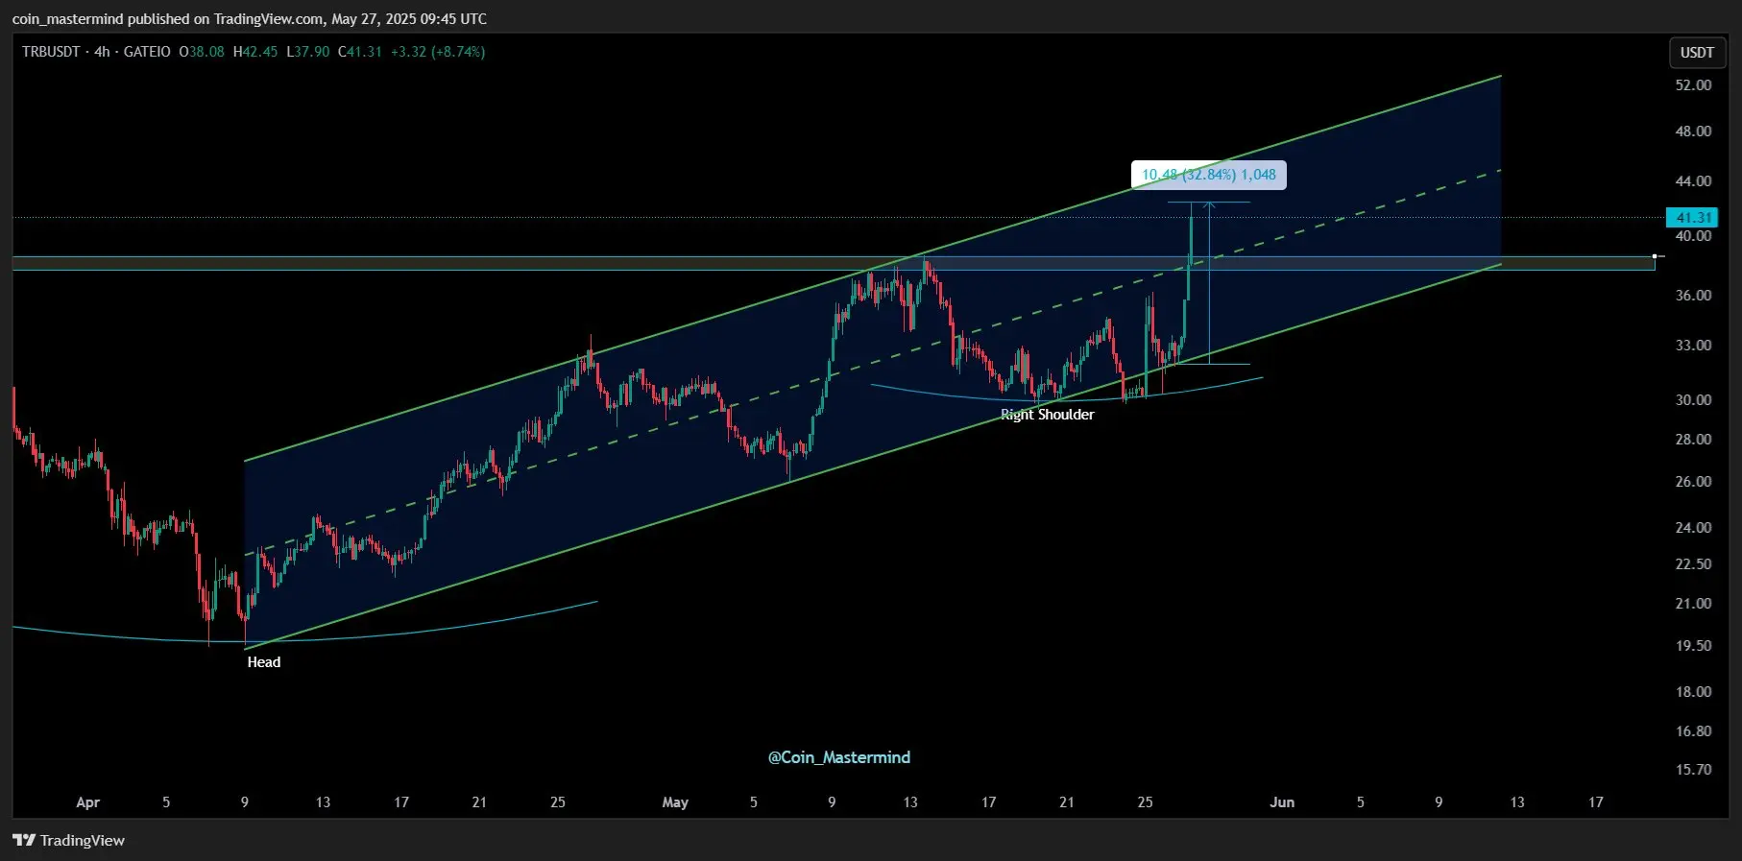Screen dimensions: 1742x861
Task: Click the 22.50 price axis label
Action: [1693, 564]
